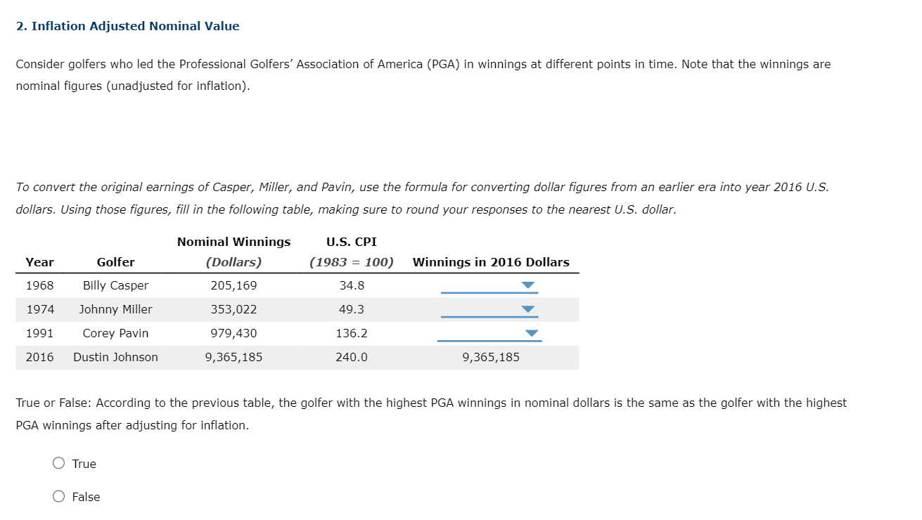Image resolution: width=922 pixels, height=520 pixels.
Task: Click the CPI value 34.8 for 1968
Action: coord(351,285)
